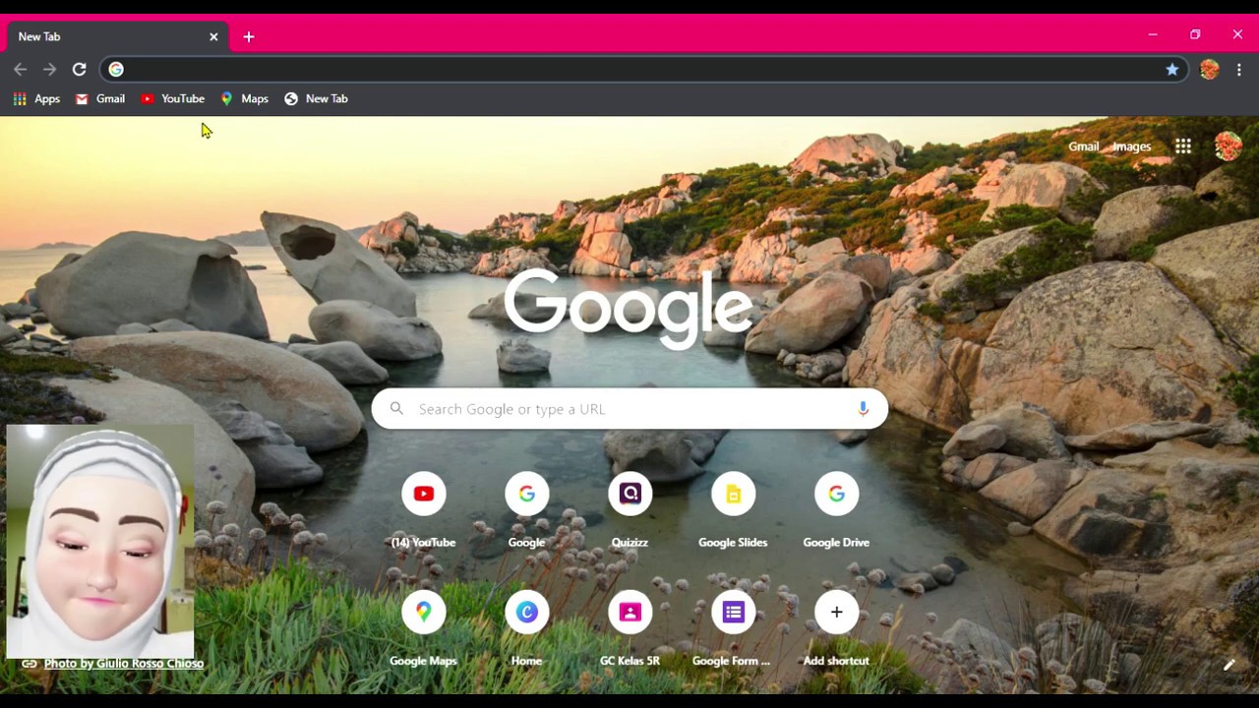
Task: Open the Google Maps shortcut
Action: point(423,630)
